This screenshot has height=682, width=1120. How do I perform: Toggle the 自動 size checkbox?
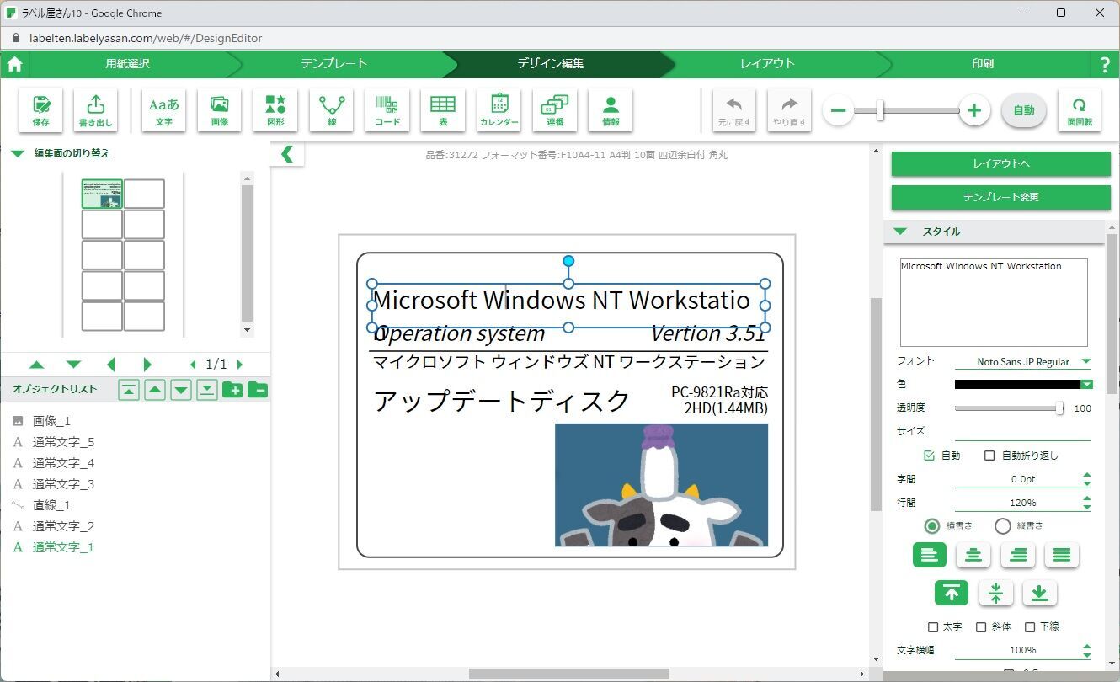tap(929, 456)
